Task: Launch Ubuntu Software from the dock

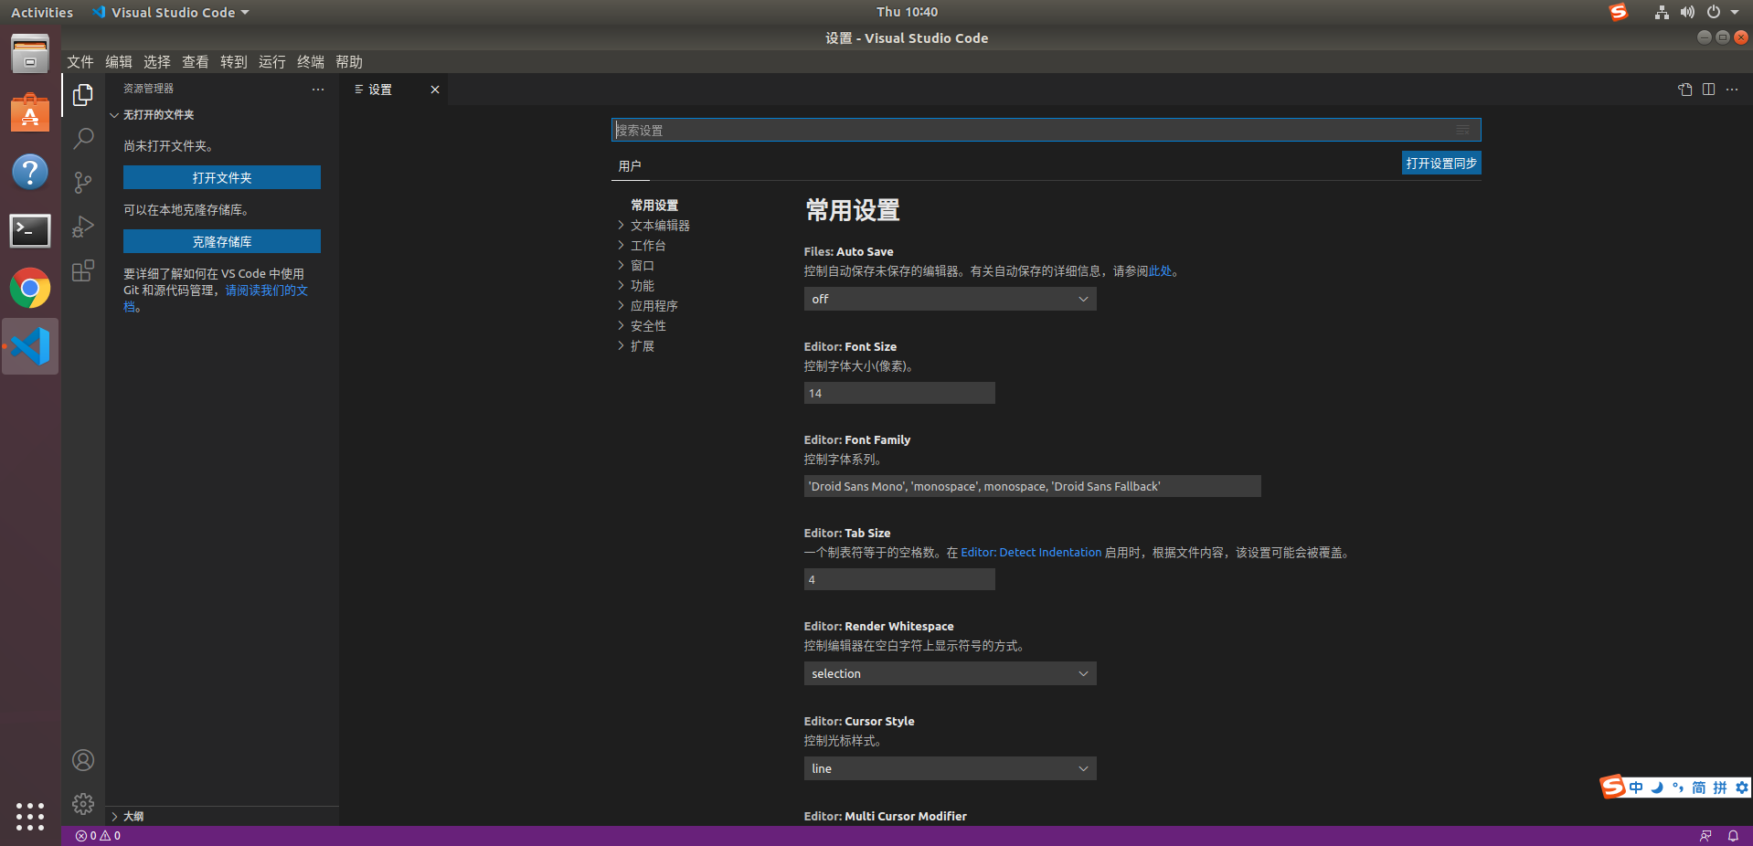Action: click(30, 113)
